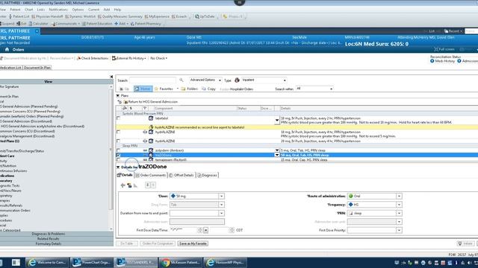The height and width of the screenshot is (268, 478).
Task: Expand Diagnoses & Problems panel
Action: 48,234
